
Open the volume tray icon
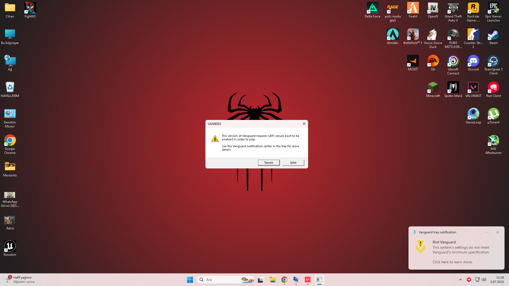click(x=484, y=280)
